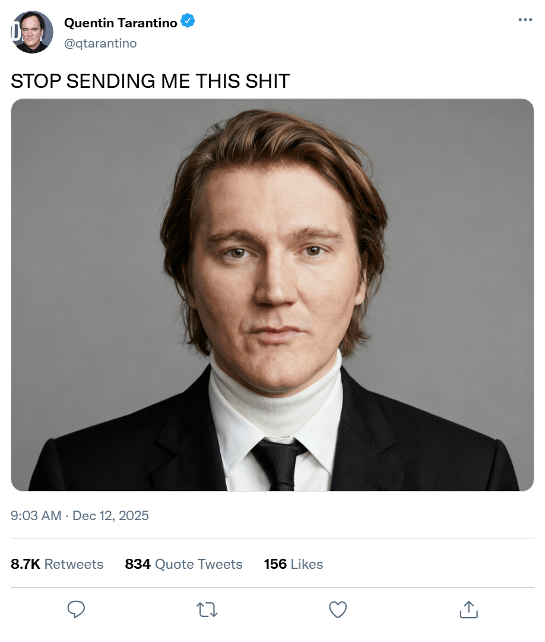Click the Dec 12, 2025 date
545x642 pixels.
coord(110,515)
